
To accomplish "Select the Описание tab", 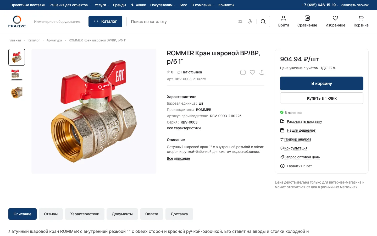I will [23, 214].
